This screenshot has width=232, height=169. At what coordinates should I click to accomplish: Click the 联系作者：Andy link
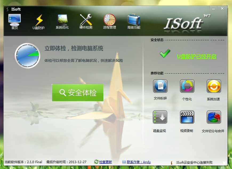click(x=139, y=162)
